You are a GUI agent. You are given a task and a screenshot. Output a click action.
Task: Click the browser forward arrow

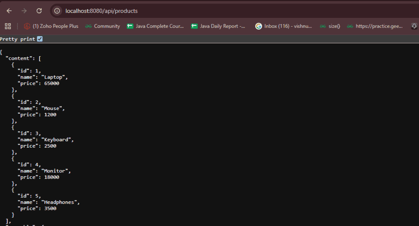click(24, 11)
